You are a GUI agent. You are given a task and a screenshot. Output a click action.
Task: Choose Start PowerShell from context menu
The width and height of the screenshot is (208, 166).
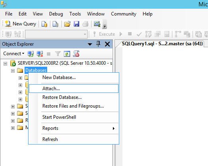click(x=74, y=117)
